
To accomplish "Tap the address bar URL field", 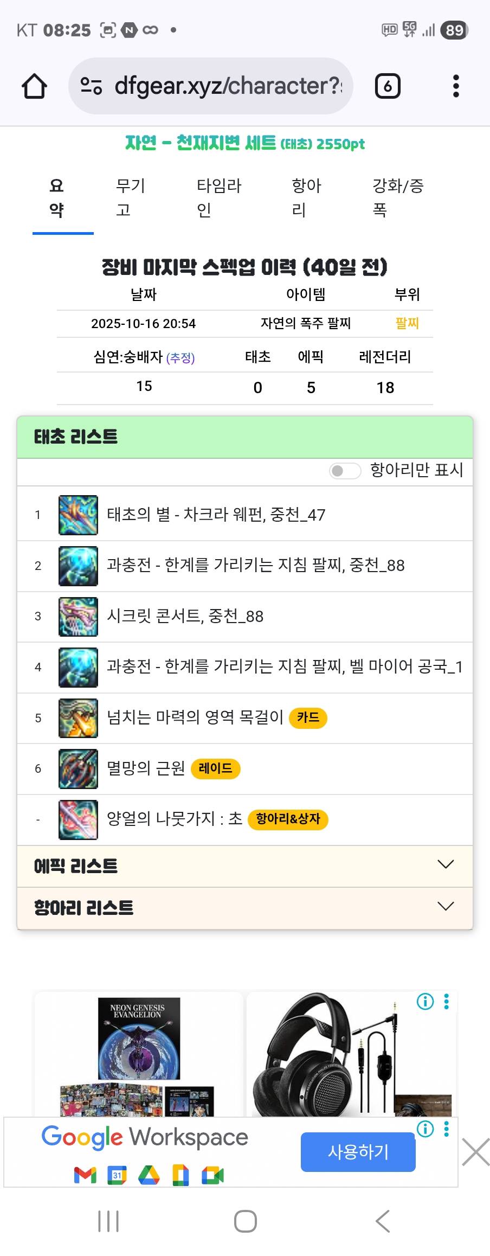I will 228,86.
